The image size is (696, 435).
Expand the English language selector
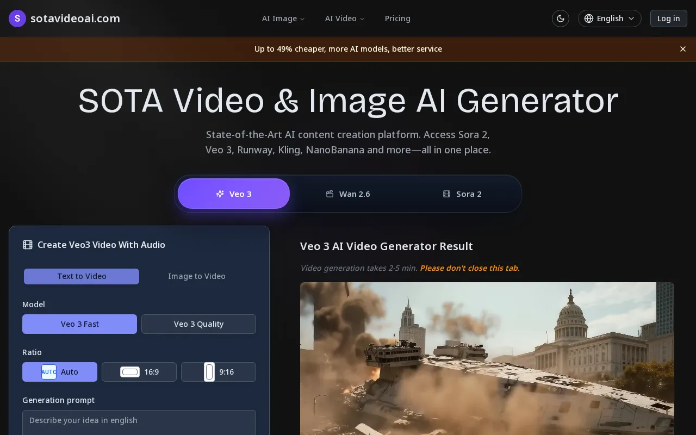click(610, 18)
